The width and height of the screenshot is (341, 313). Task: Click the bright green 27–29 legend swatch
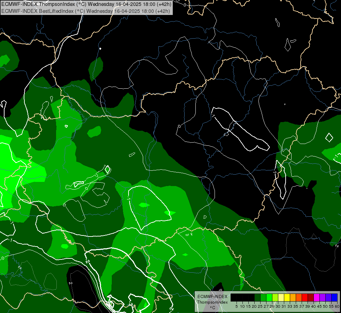[x=269, y=297]
